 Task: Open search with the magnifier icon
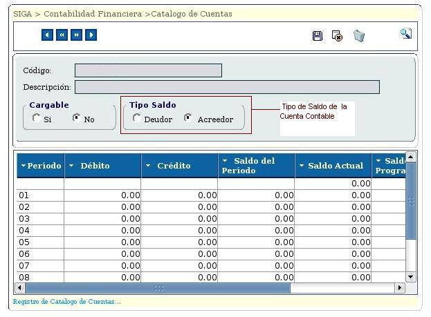click(405, 34)
